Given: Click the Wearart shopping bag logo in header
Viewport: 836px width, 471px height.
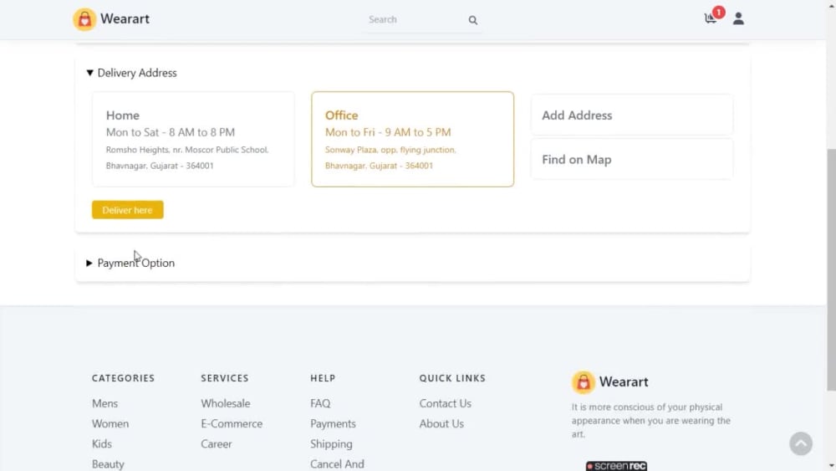Looking at the screenshot, I should [x=84, y=20].
